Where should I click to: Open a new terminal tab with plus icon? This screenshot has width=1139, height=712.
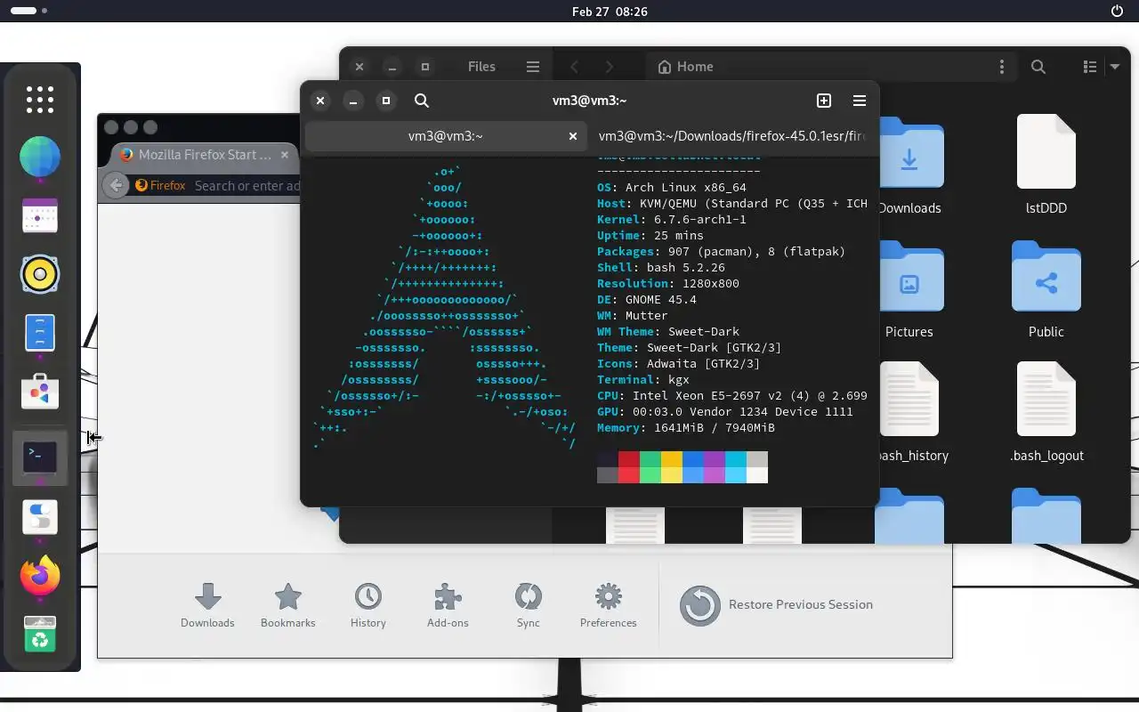(x=824, y=101)
